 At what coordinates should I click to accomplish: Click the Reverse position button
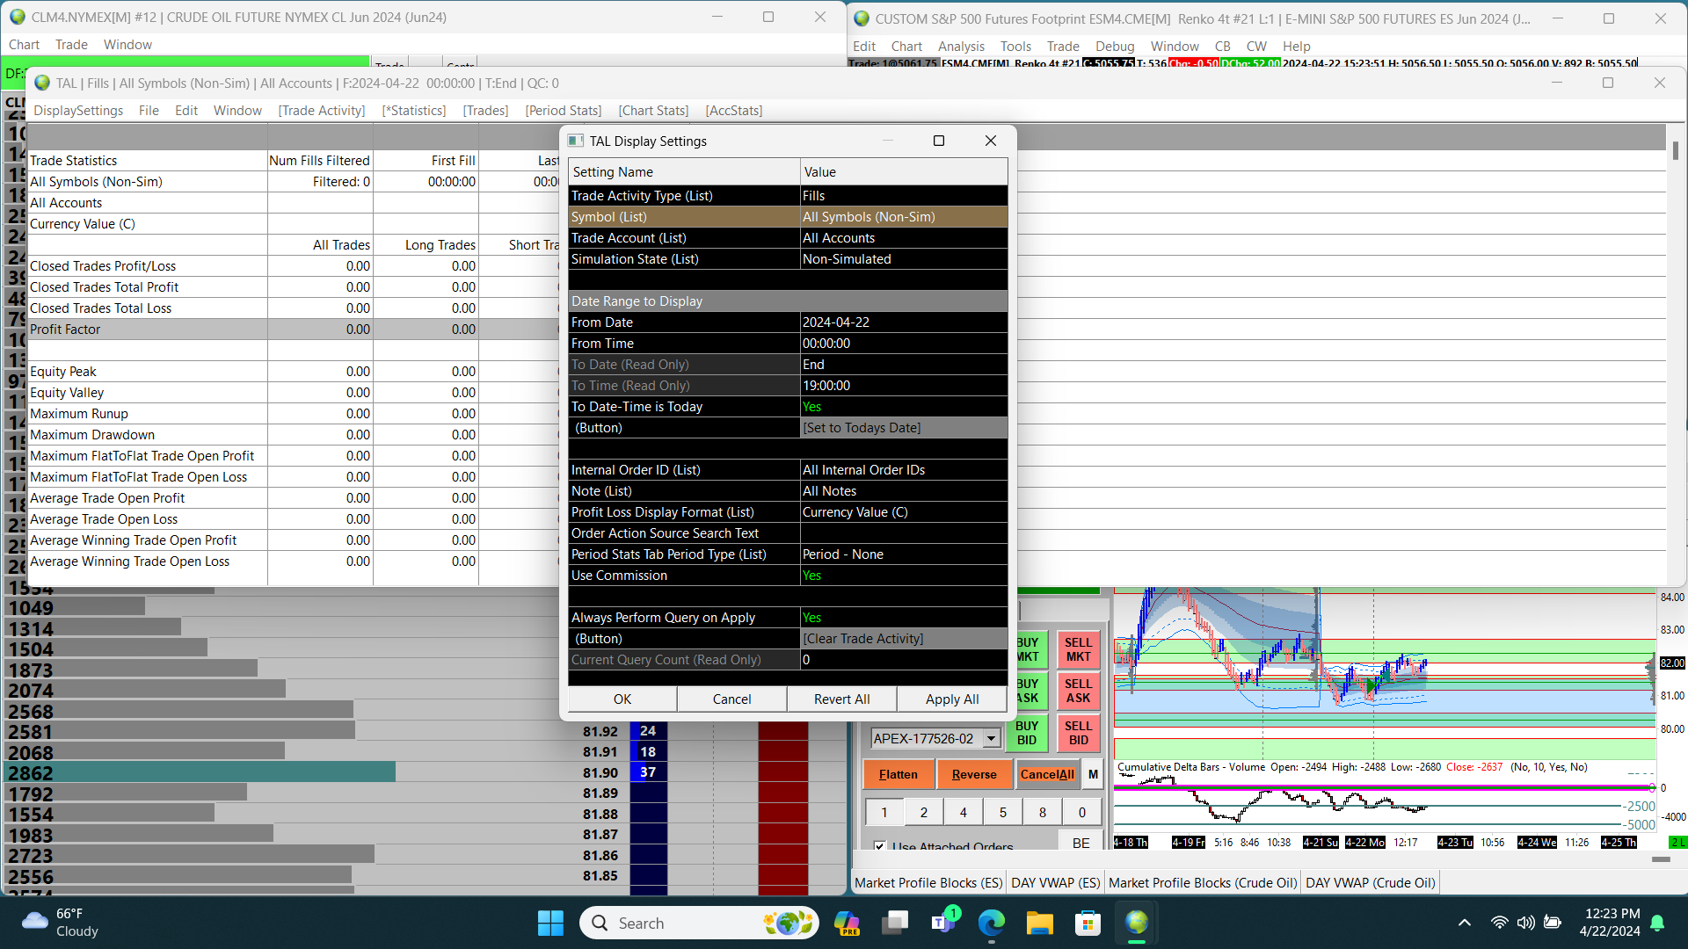pyautogui.click(x=974, y=774)
